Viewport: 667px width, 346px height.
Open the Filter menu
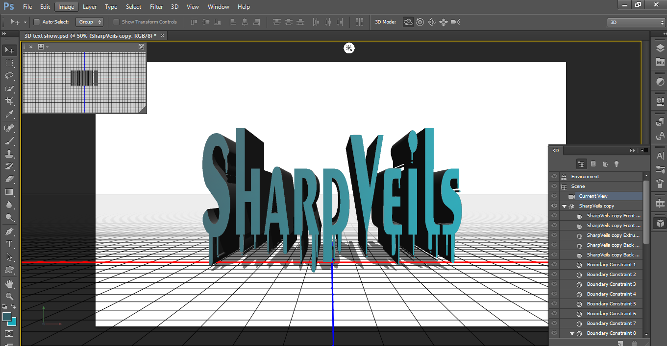tap(156, 7)
